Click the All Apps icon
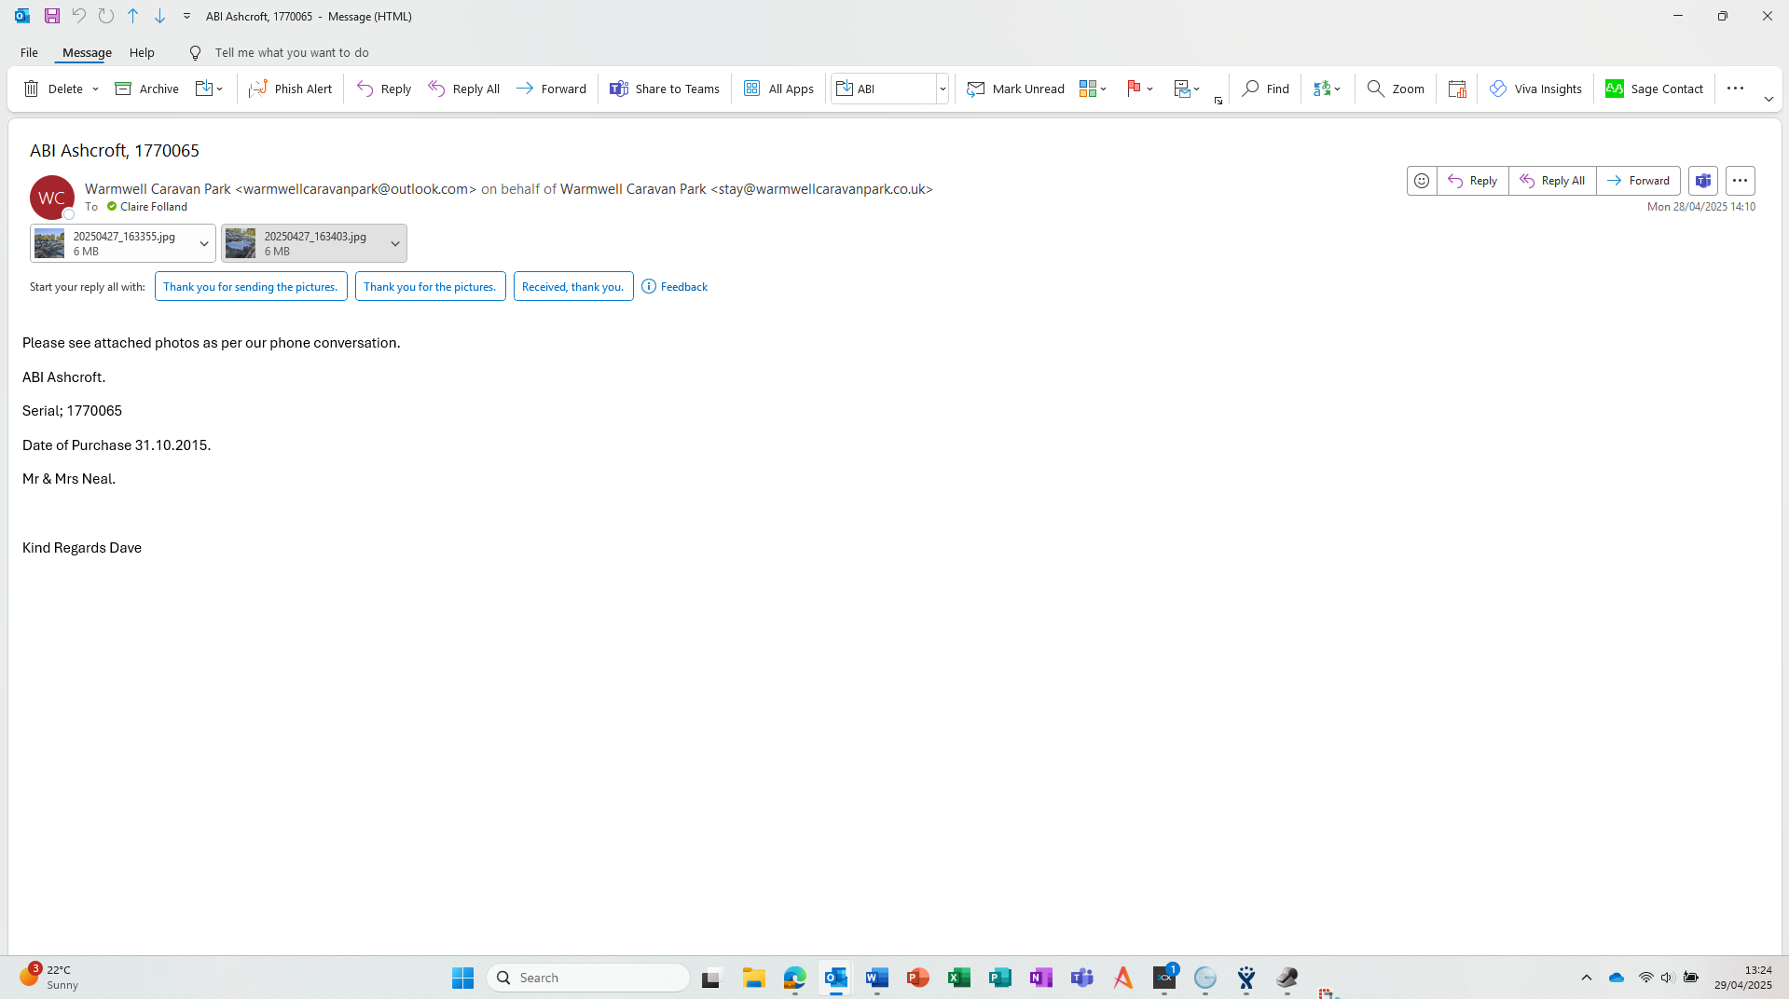 [x=752, y=89]
